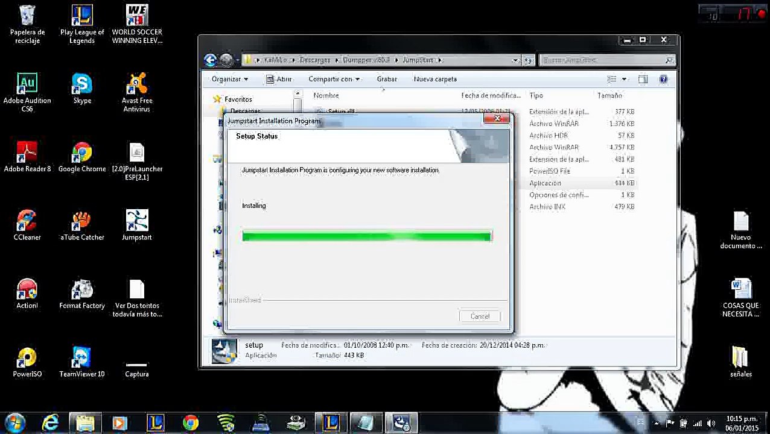The height and width of the screenshot is (434, 770).
Task: Open the Organizar menu in Explorer
Action: pos(229,79)
